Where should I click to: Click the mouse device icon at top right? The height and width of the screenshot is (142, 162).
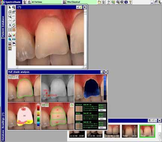tap(160, 2)
